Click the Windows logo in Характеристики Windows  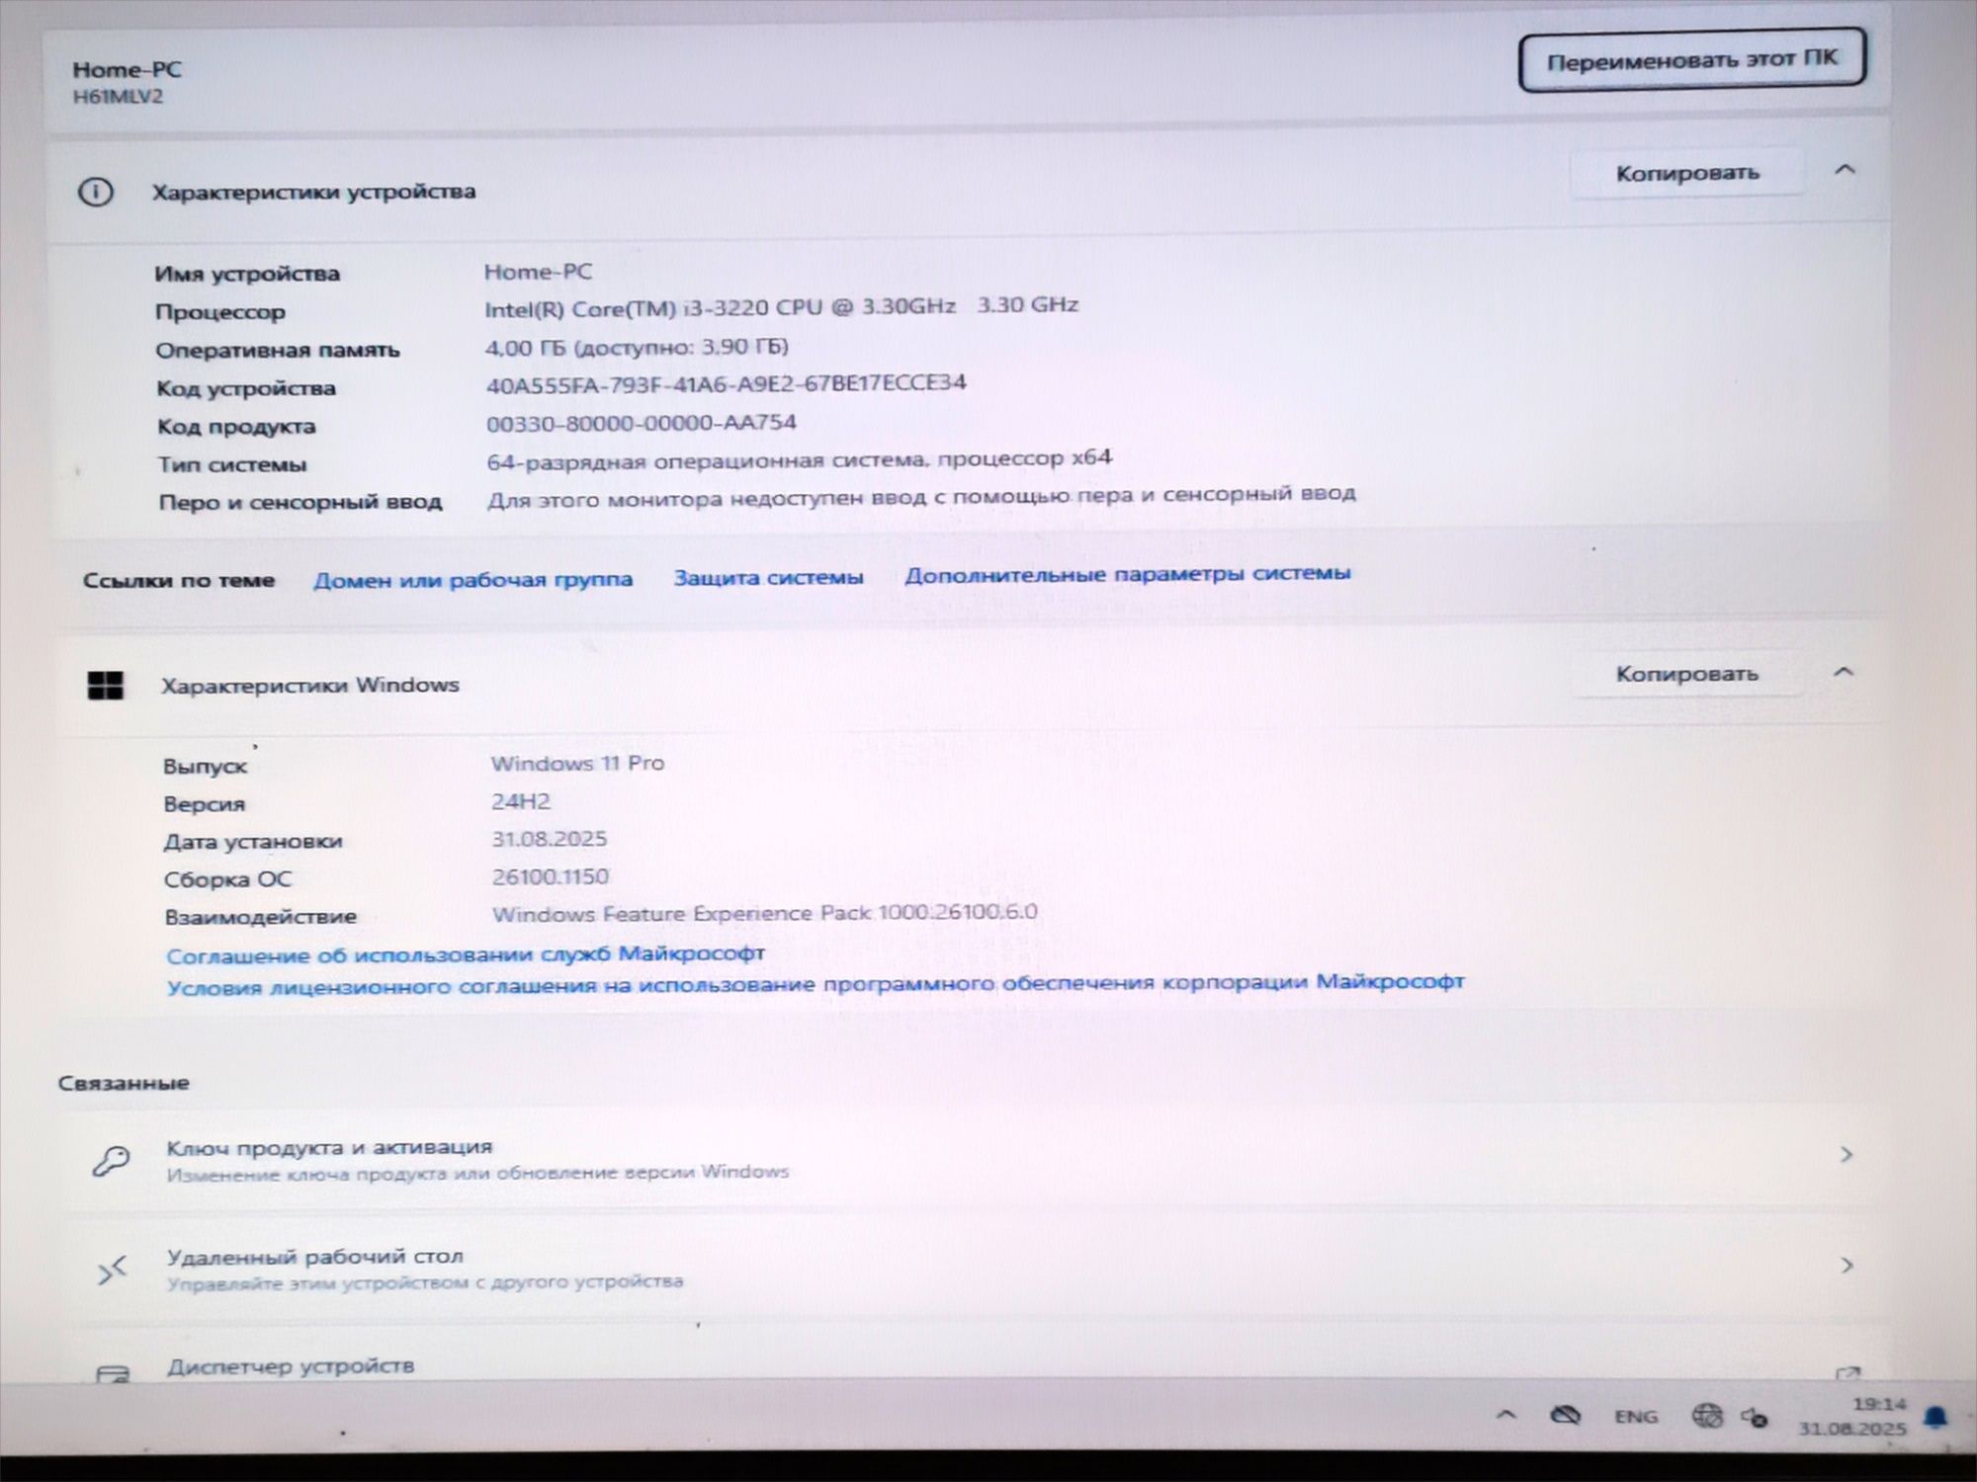(x=106, y=686)
